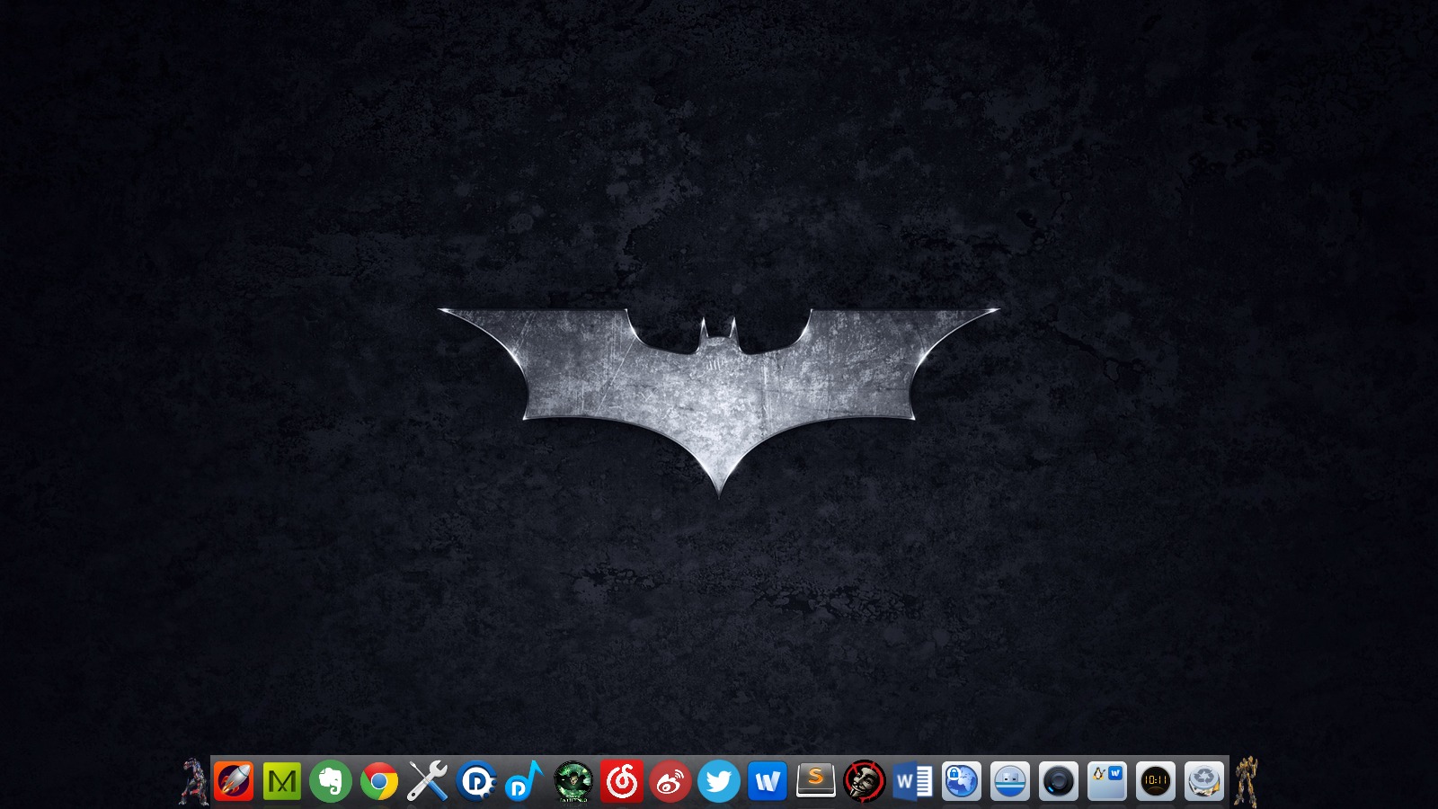
Task: Open the recycle bin trash icon
Action: 1204,781
